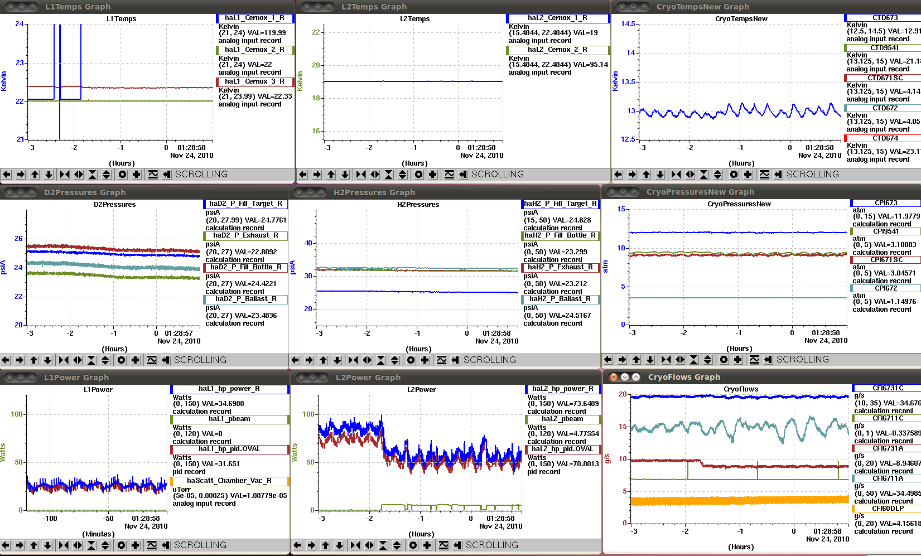The image size is (921, 556).
Task: Click circle icon in L2Temps Graph toolbar
Action: click(419, 175)
